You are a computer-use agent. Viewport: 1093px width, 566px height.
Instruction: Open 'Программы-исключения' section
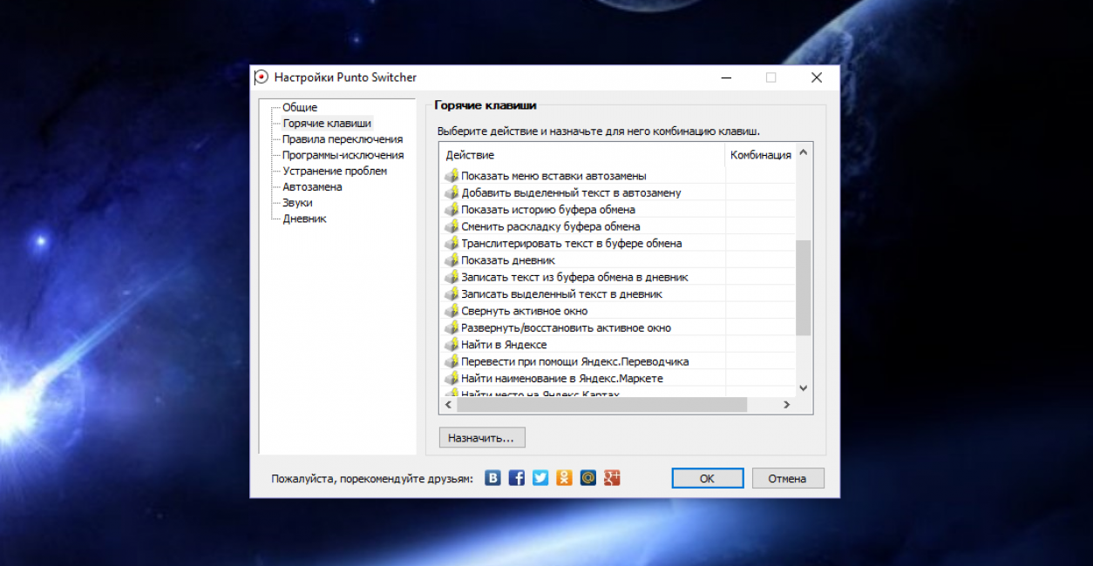343,155
